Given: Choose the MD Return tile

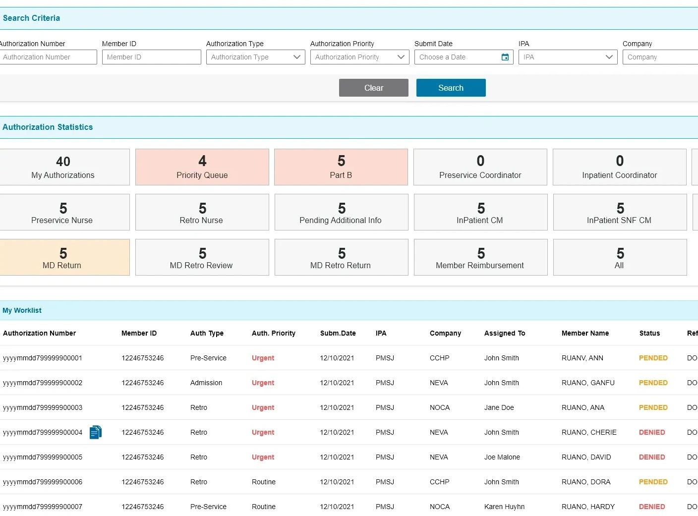Looking at the screenshot, I should (63, 257).
